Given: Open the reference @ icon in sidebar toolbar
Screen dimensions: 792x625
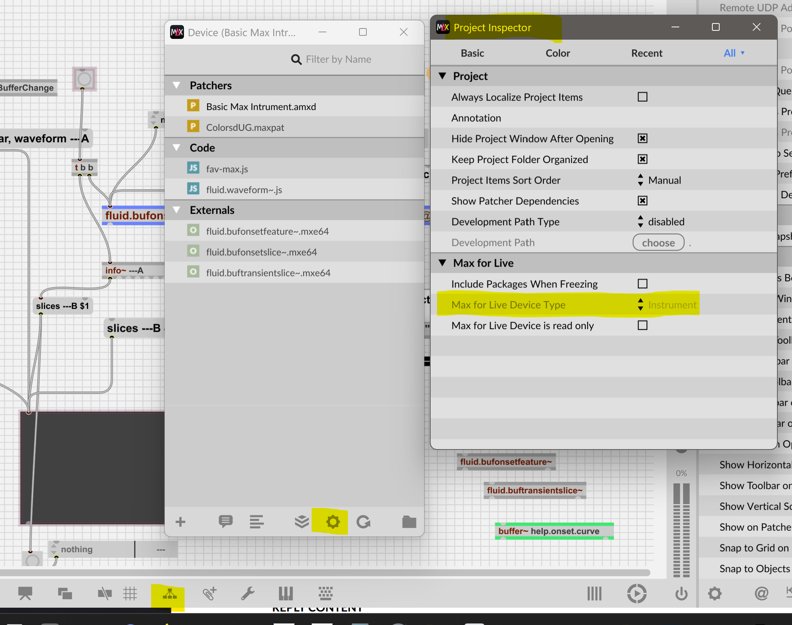Looking at the screenshot, I should pos(761,593).
